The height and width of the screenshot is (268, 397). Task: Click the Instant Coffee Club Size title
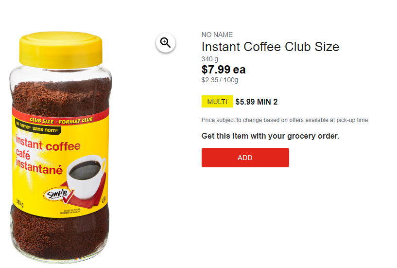coord(270,47)
